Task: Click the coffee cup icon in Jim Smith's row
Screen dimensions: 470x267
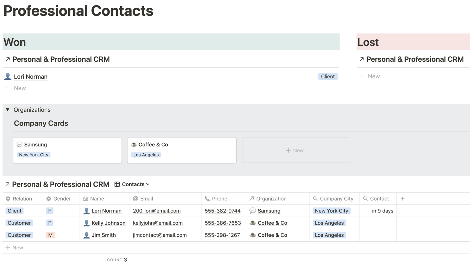Action: click(253, 235)
